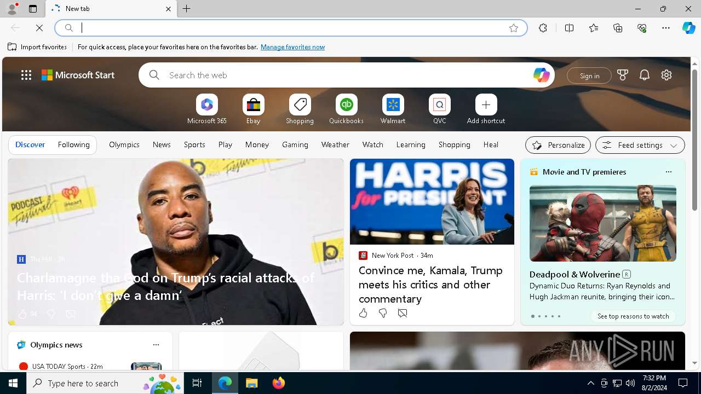Open Olympics news card options menu
The height and width of the screenshot is (394, 701).
tap(156, 345)
